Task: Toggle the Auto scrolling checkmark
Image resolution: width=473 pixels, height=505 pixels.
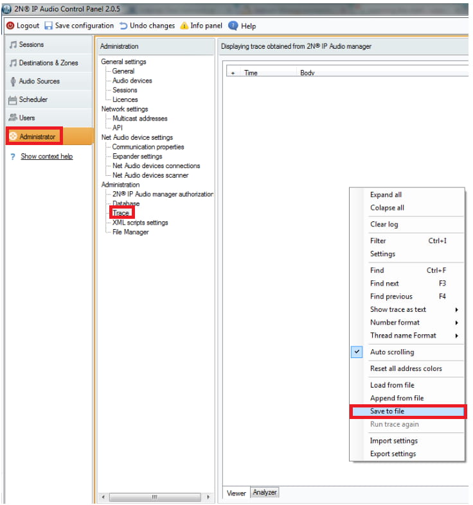Action: pyautogui.click(x=357, y=352)
